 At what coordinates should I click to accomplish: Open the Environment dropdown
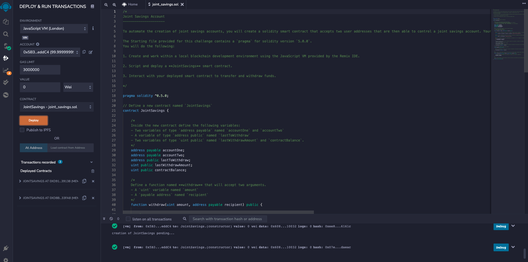pyautogui.click(x=54, y=28)
